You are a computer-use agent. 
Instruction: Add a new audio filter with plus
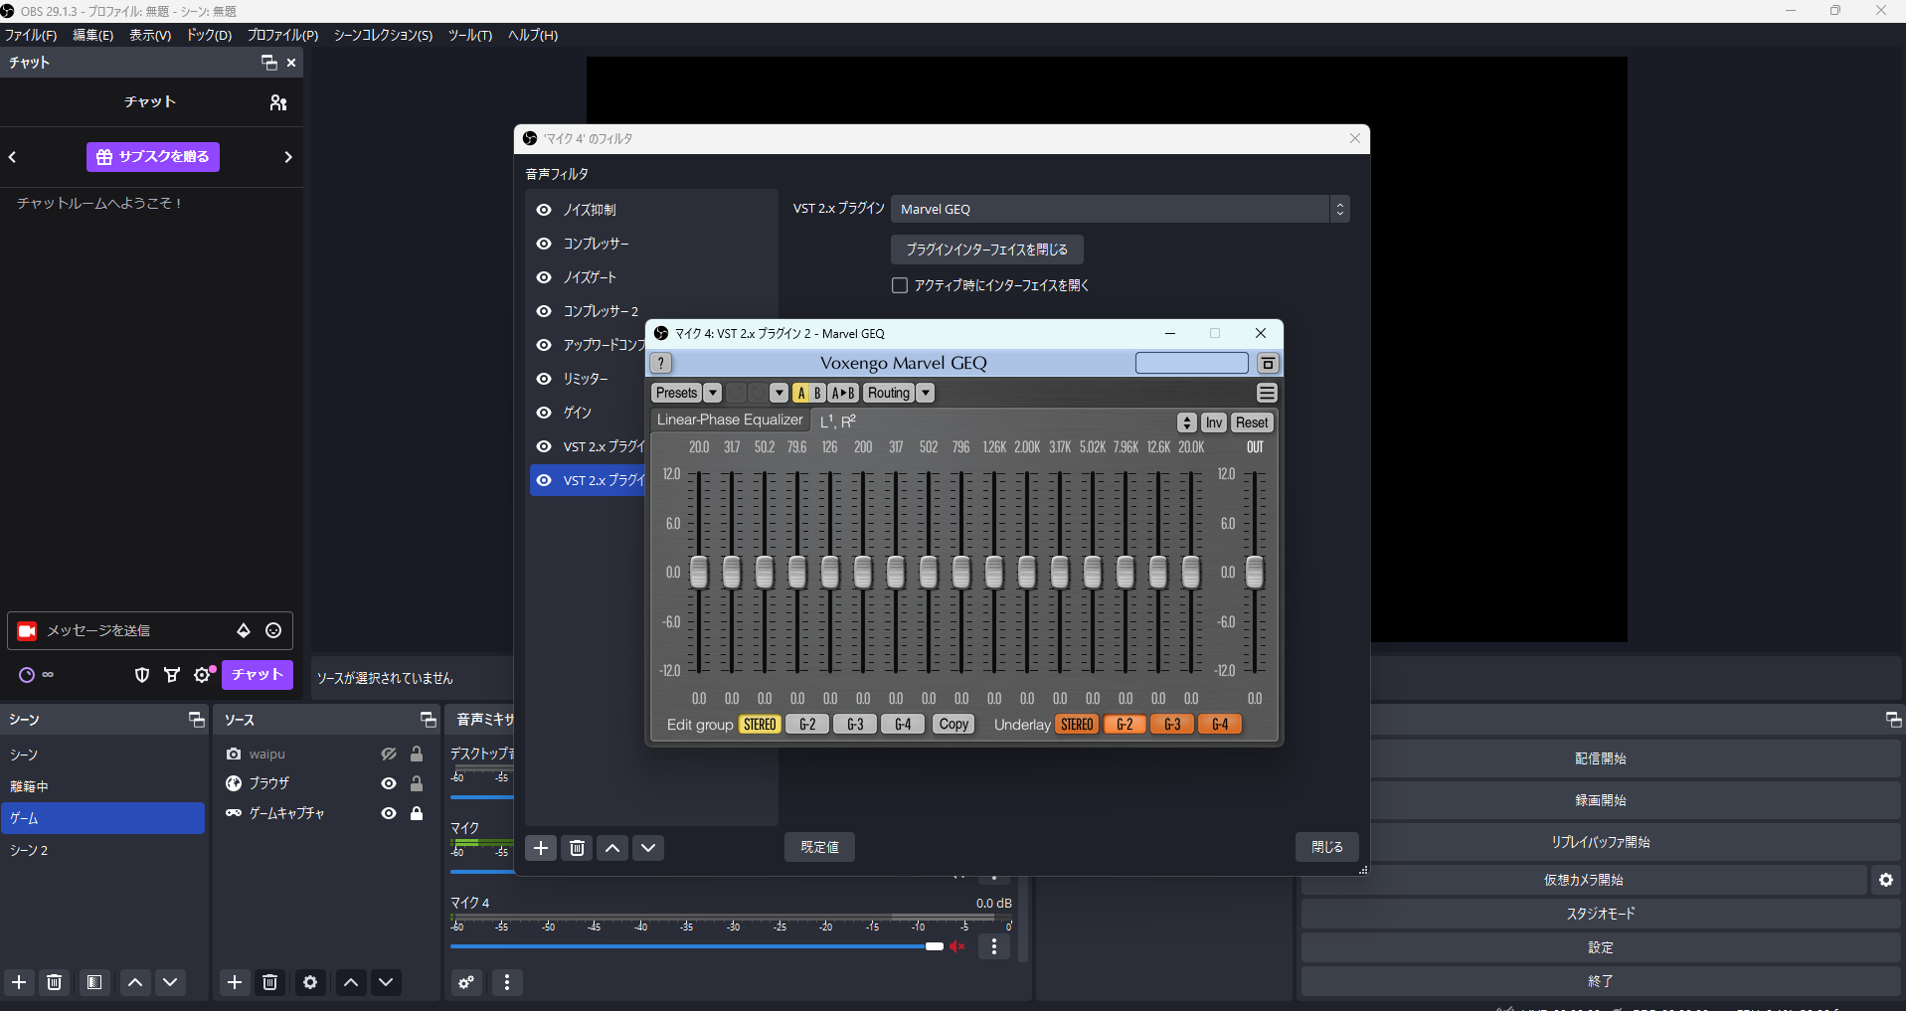[541, 848]
